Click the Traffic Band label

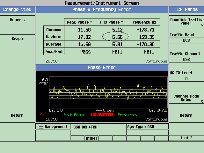(x=182, y=35)
